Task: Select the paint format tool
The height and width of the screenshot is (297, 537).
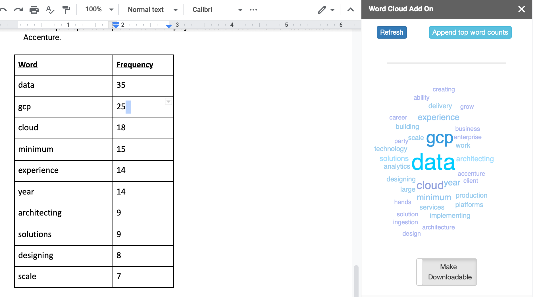Action: click(66, 9)
